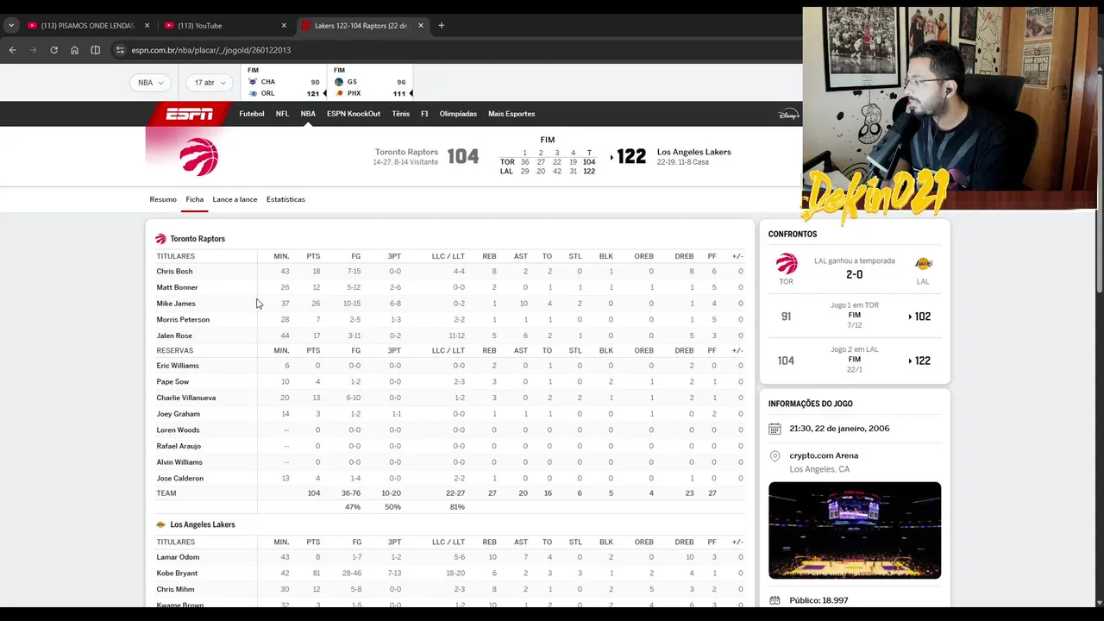The height and width of the screenshot is (621, 1104).
Task: Click the browser back arrow
Action: (12, 50)
